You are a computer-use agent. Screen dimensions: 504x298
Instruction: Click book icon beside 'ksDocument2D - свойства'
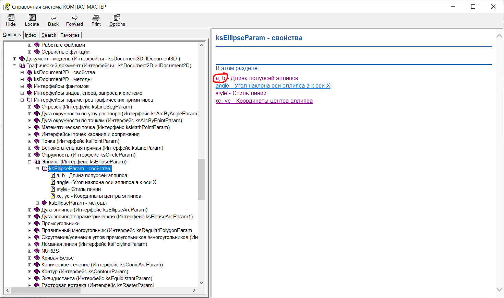click(29, 72)
